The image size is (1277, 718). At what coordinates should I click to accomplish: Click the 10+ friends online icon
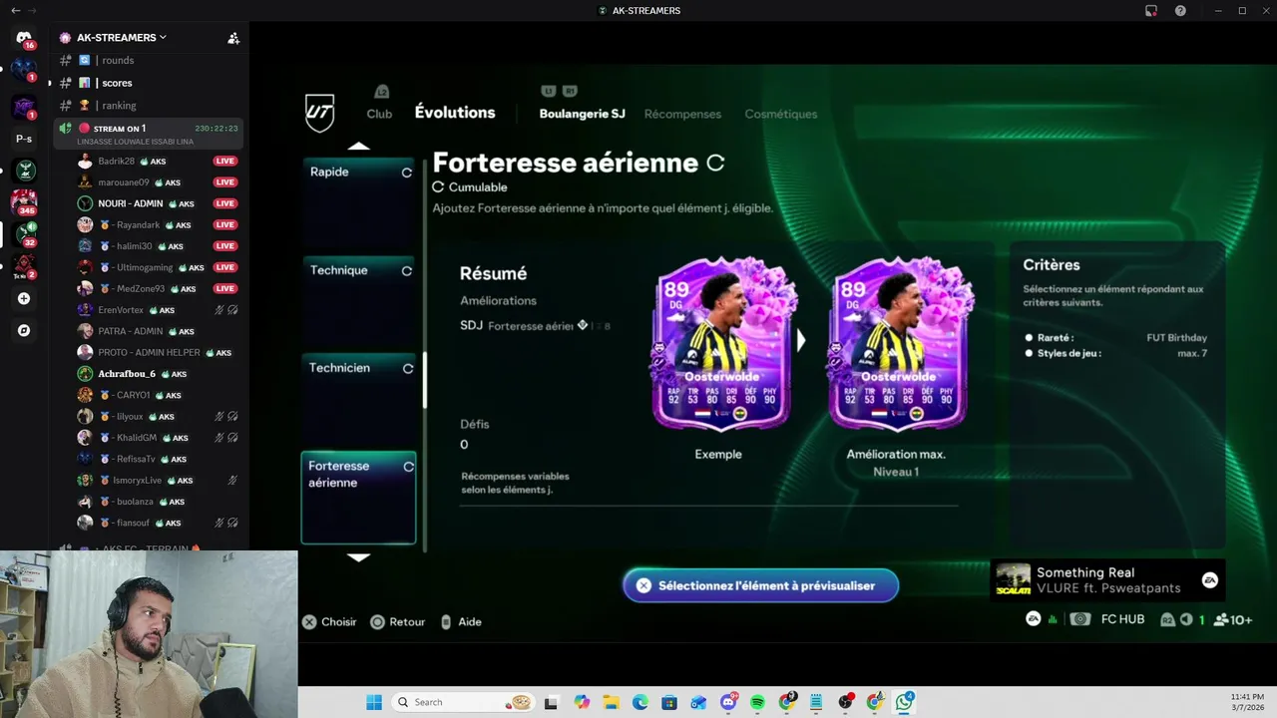[1233, 619]
